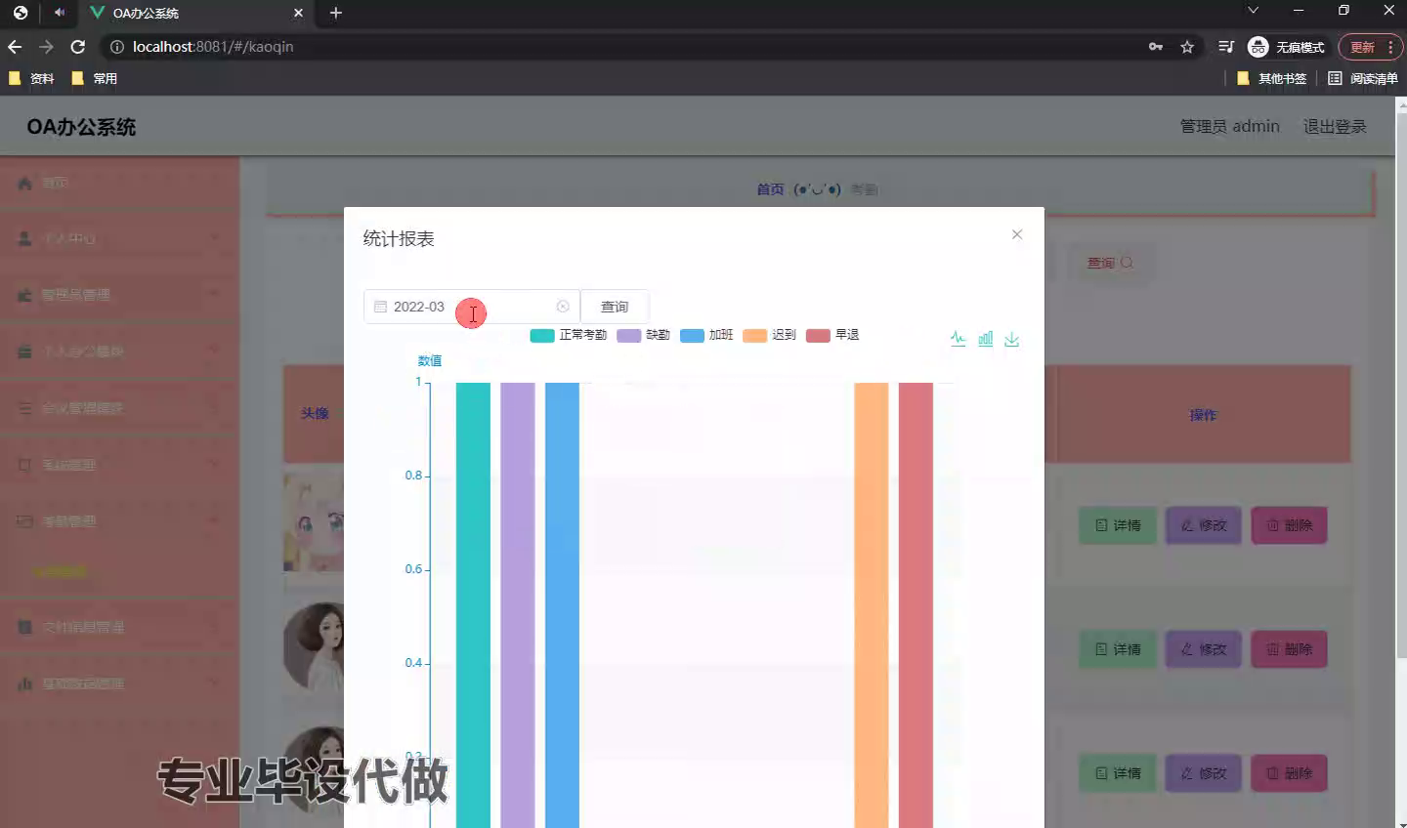Toggle the 正常考勤 legend series
Image resolution: width=1407 pixels, height=828 pixels.
pyautogui.click(x=568, y=335)
